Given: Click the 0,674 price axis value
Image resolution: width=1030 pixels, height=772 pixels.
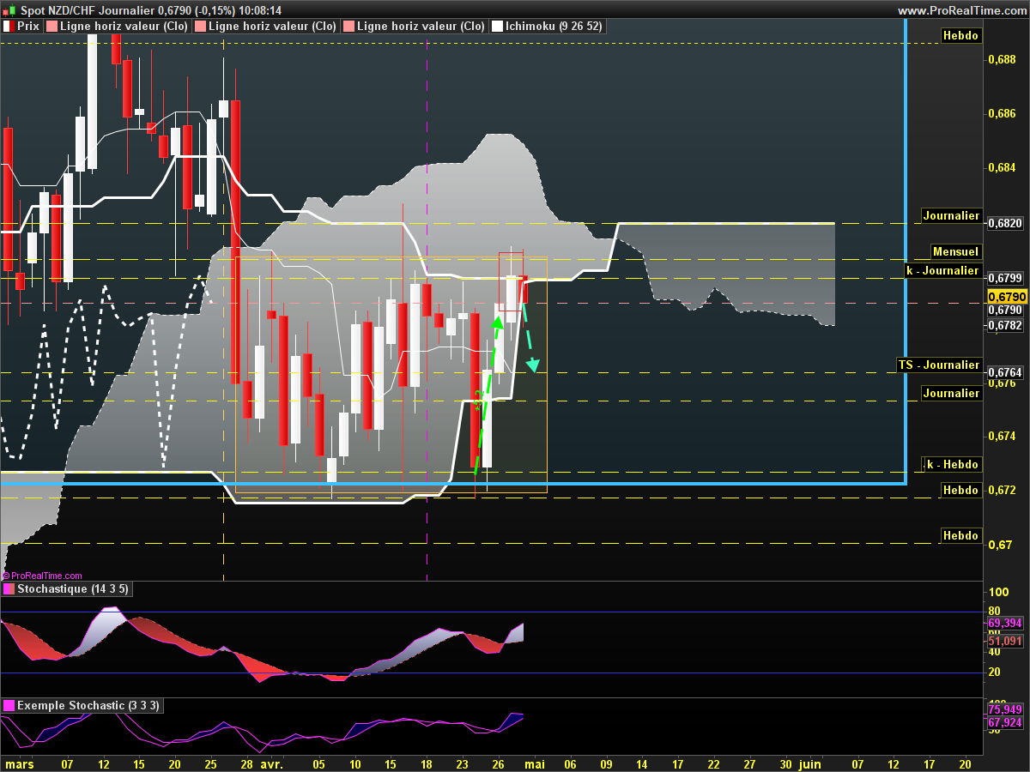Looking at the screenshot, I should coord(1001,437).
